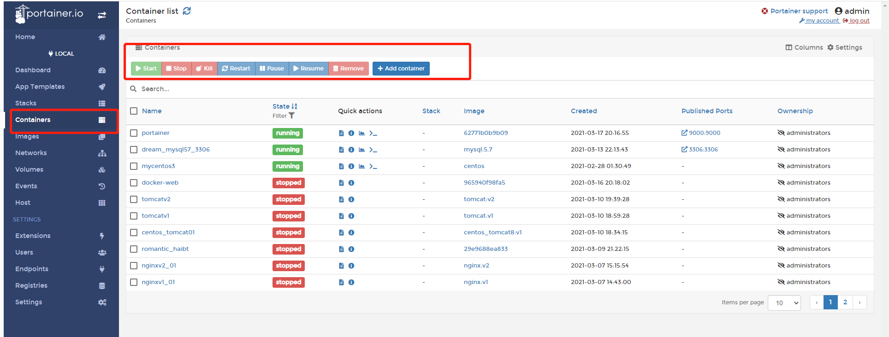889x337 pixels.
Task: Click the Start button
Action: point(146,69)
